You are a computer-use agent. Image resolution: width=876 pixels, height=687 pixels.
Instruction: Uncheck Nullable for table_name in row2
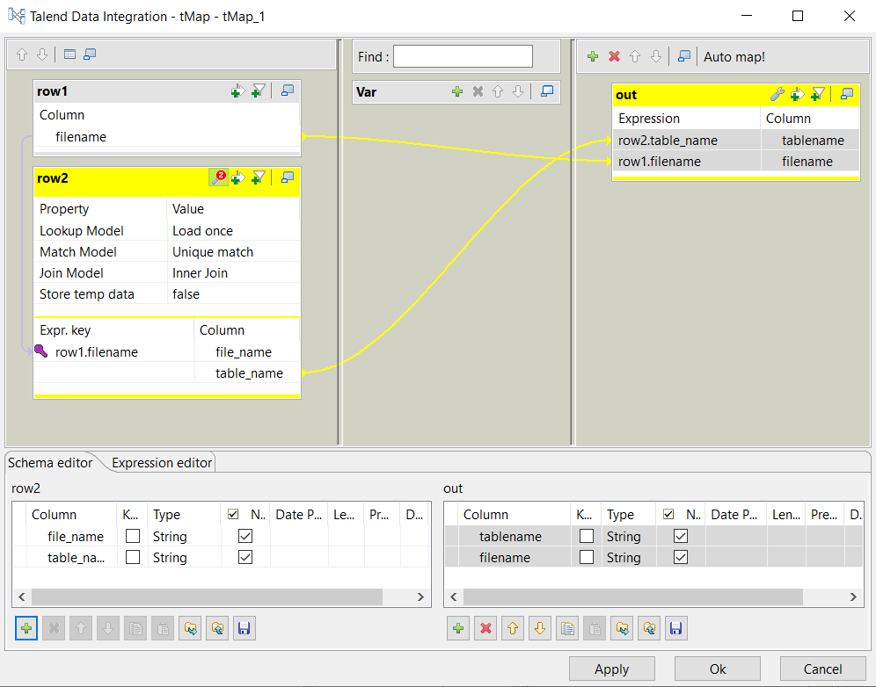(245, 557)
